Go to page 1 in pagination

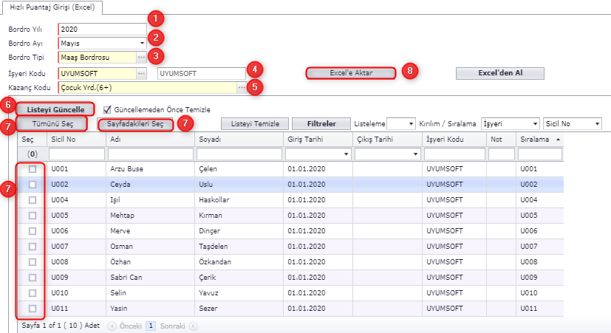pos(150,325)
